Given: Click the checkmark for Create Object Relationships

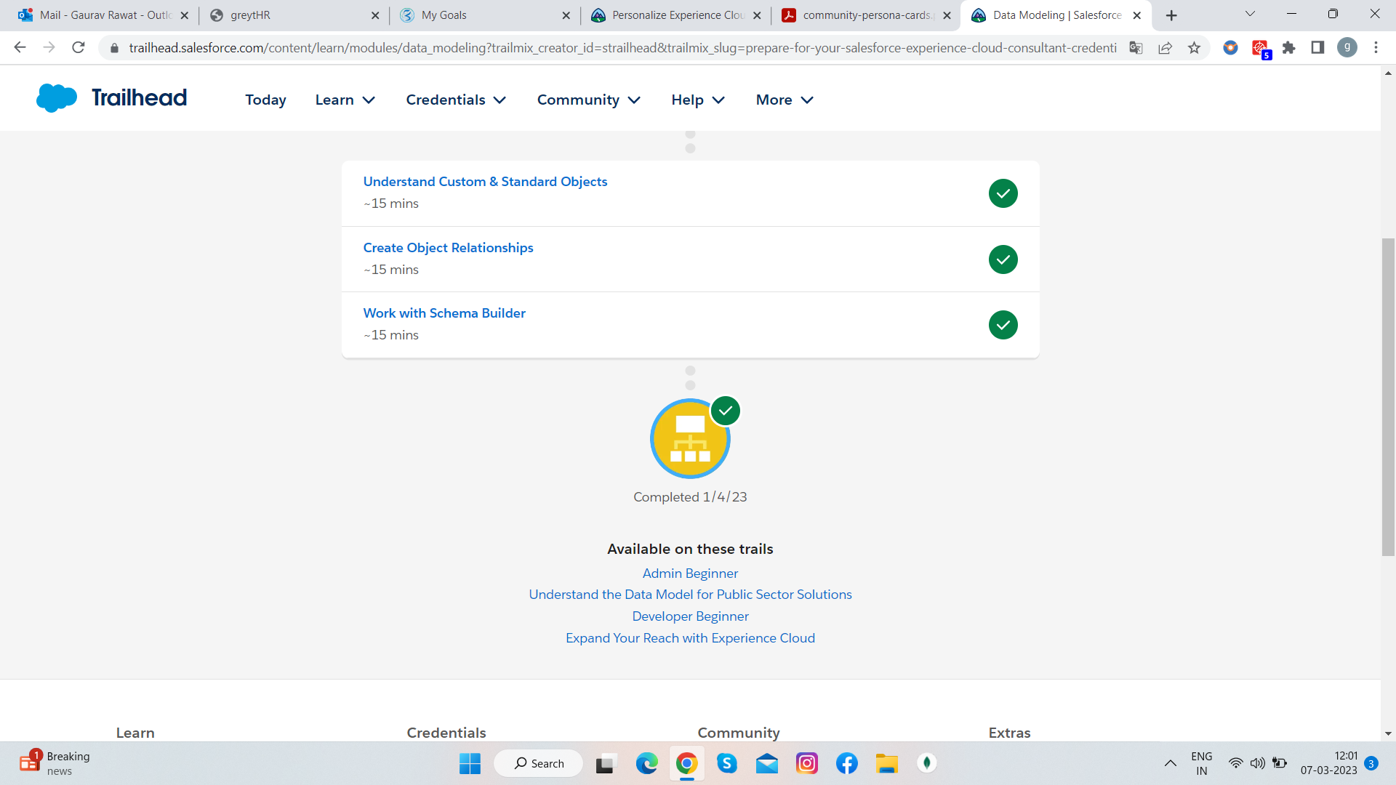Looking at the screenshot, I should pyautogui.click(x=1003, y=259).
